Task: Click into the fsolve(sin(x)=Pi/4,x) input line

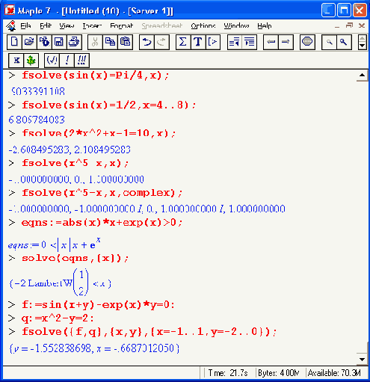Action: click(96, 76)
